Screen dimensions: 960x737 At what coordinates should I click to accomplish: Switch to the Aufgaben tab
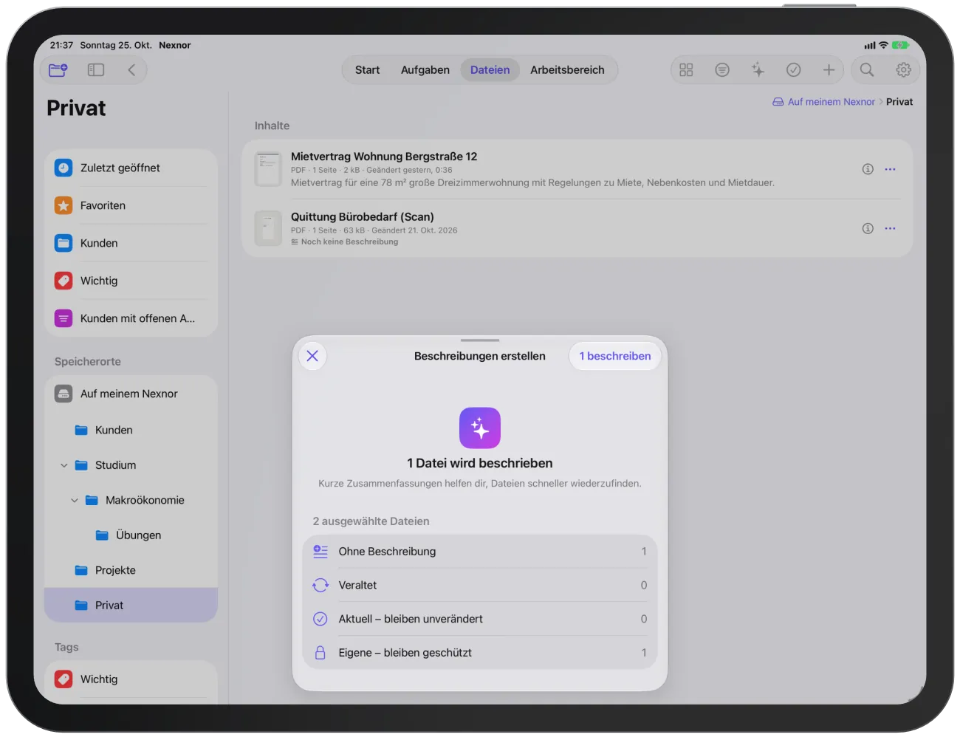(x=425, y=70)
